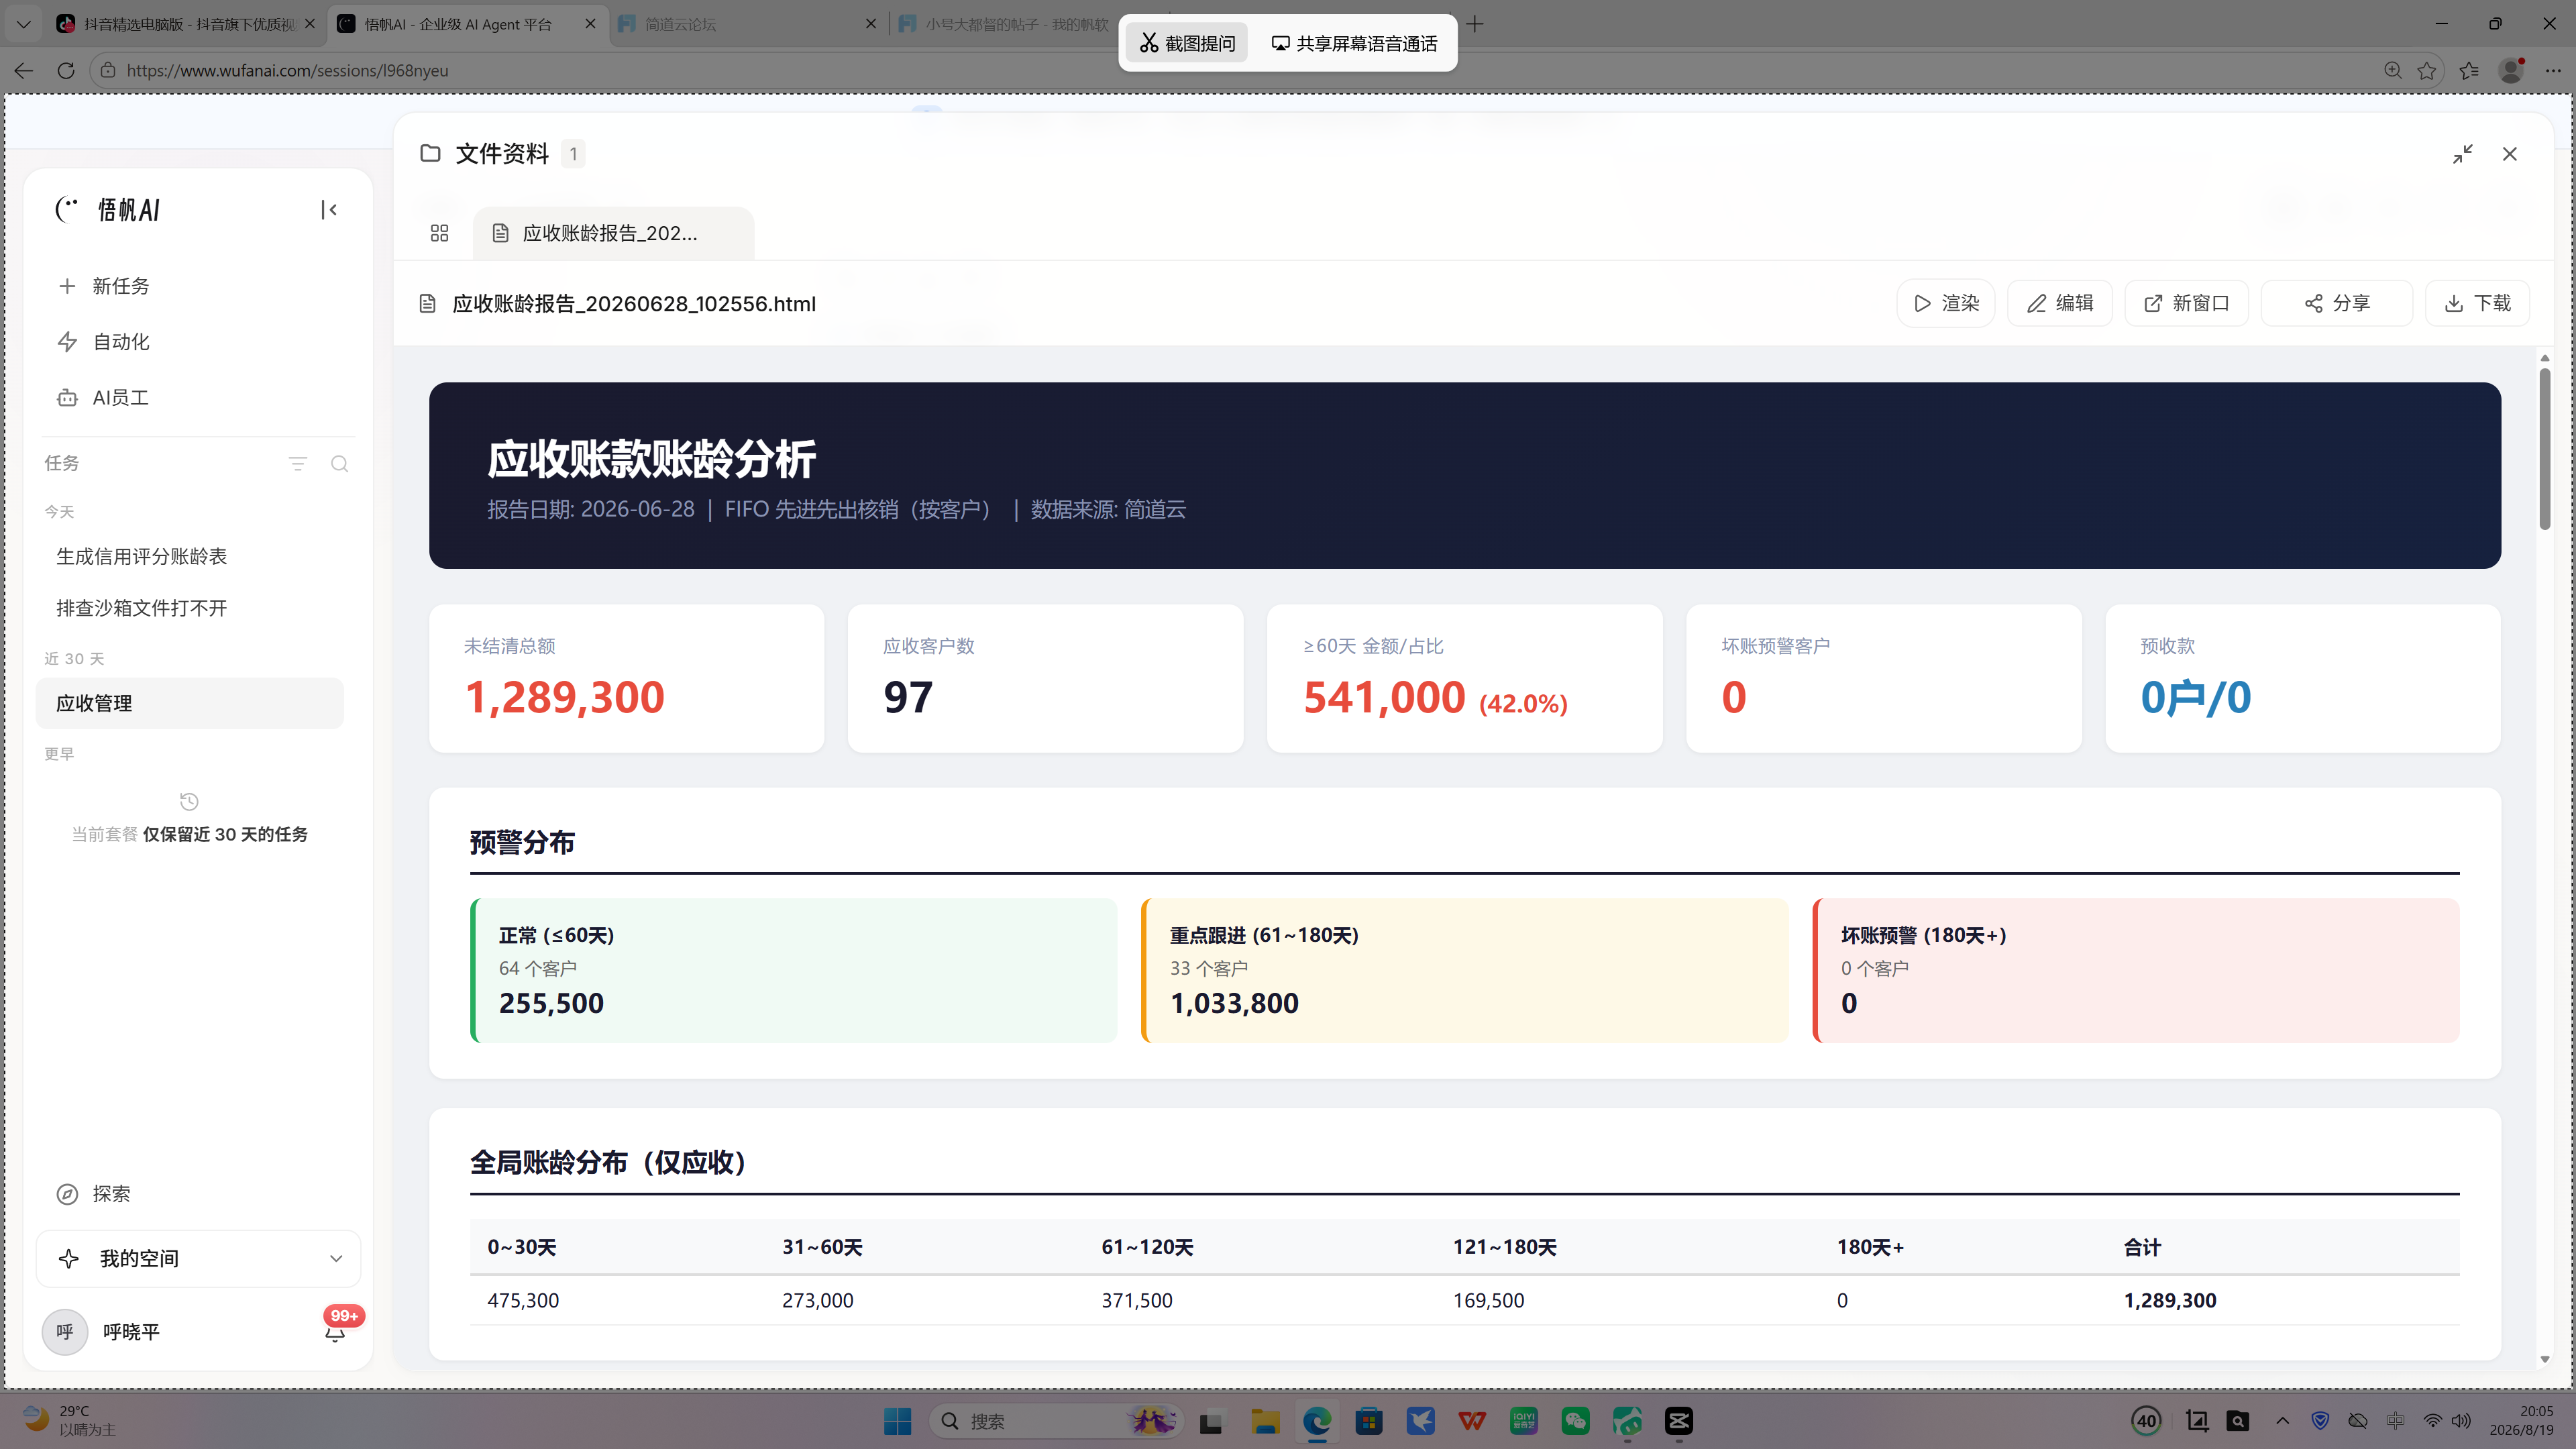The image size is (2576, 1449).
Task: Open the Windows Start menu
Action: 897,1421
